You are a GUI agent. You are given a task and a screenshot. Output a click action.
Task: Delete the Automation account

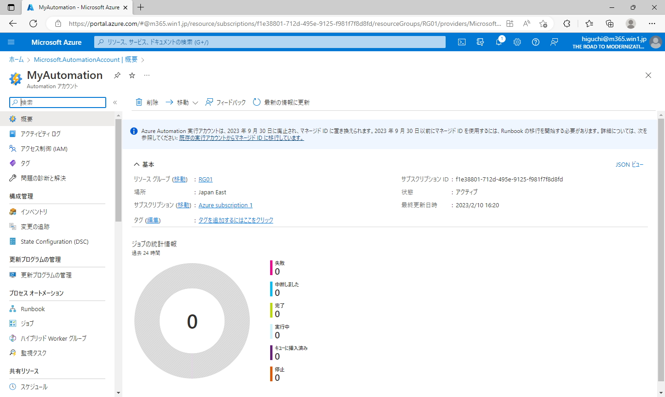tap(147, 102)
